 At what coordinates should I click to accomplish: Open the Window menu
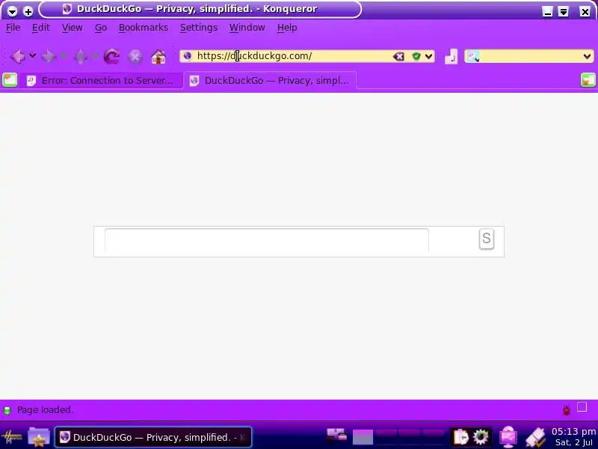[247, 28]
